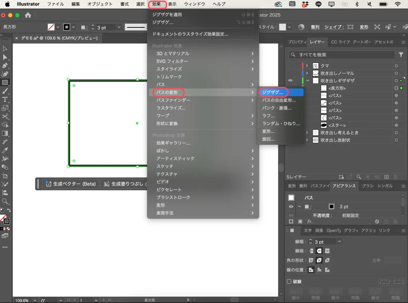Click the home icon beside window controls
The width and height of the screenshot is (408, 303).
28,16
